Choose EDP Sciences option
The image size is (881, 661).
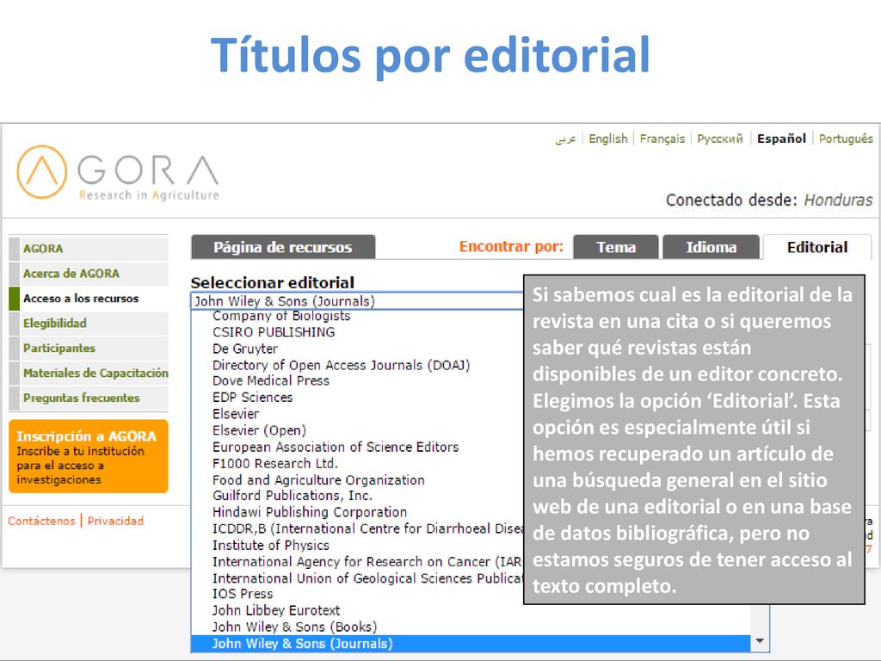252,398
